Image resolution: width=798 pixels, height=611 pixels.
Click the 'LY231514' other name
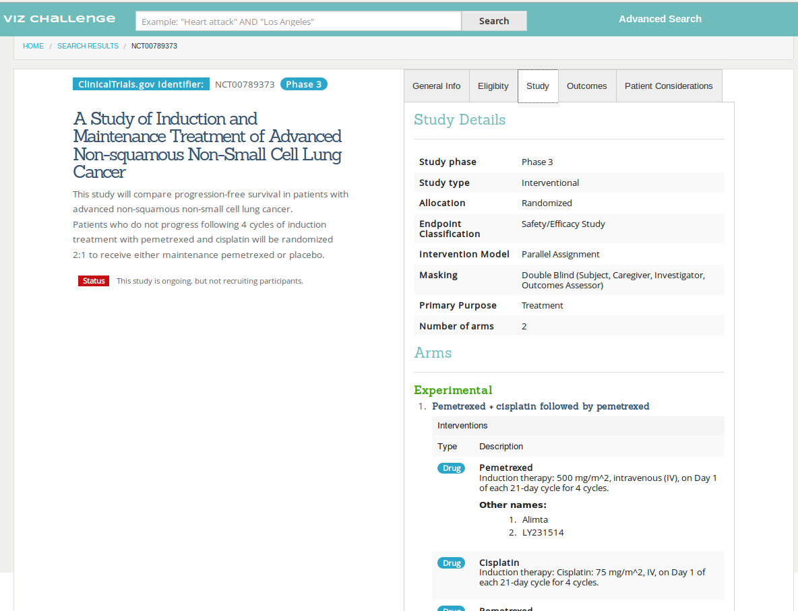[543, 533]
